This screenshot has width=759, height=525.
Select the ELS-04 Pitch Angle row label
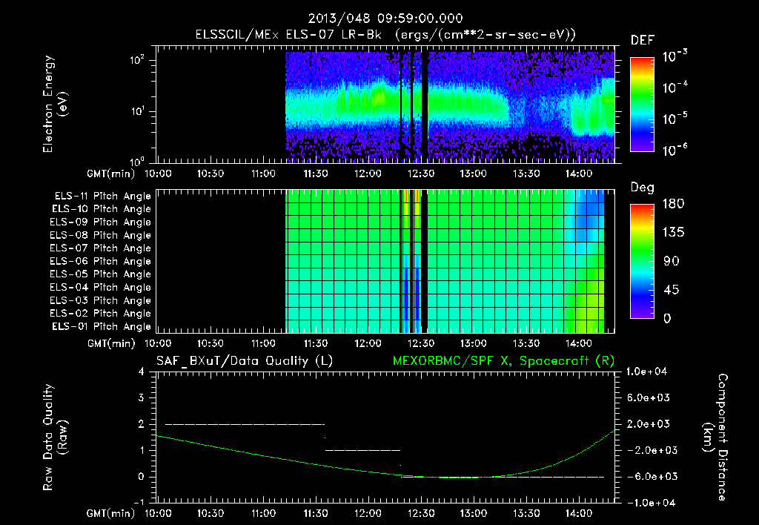(x=101, y=288)
